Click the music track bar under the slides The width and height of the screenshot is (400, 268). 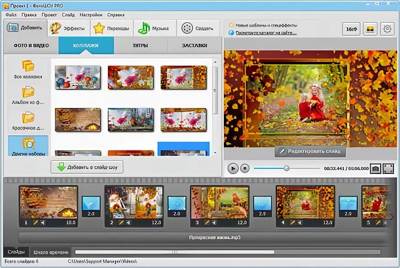(204, 237)
